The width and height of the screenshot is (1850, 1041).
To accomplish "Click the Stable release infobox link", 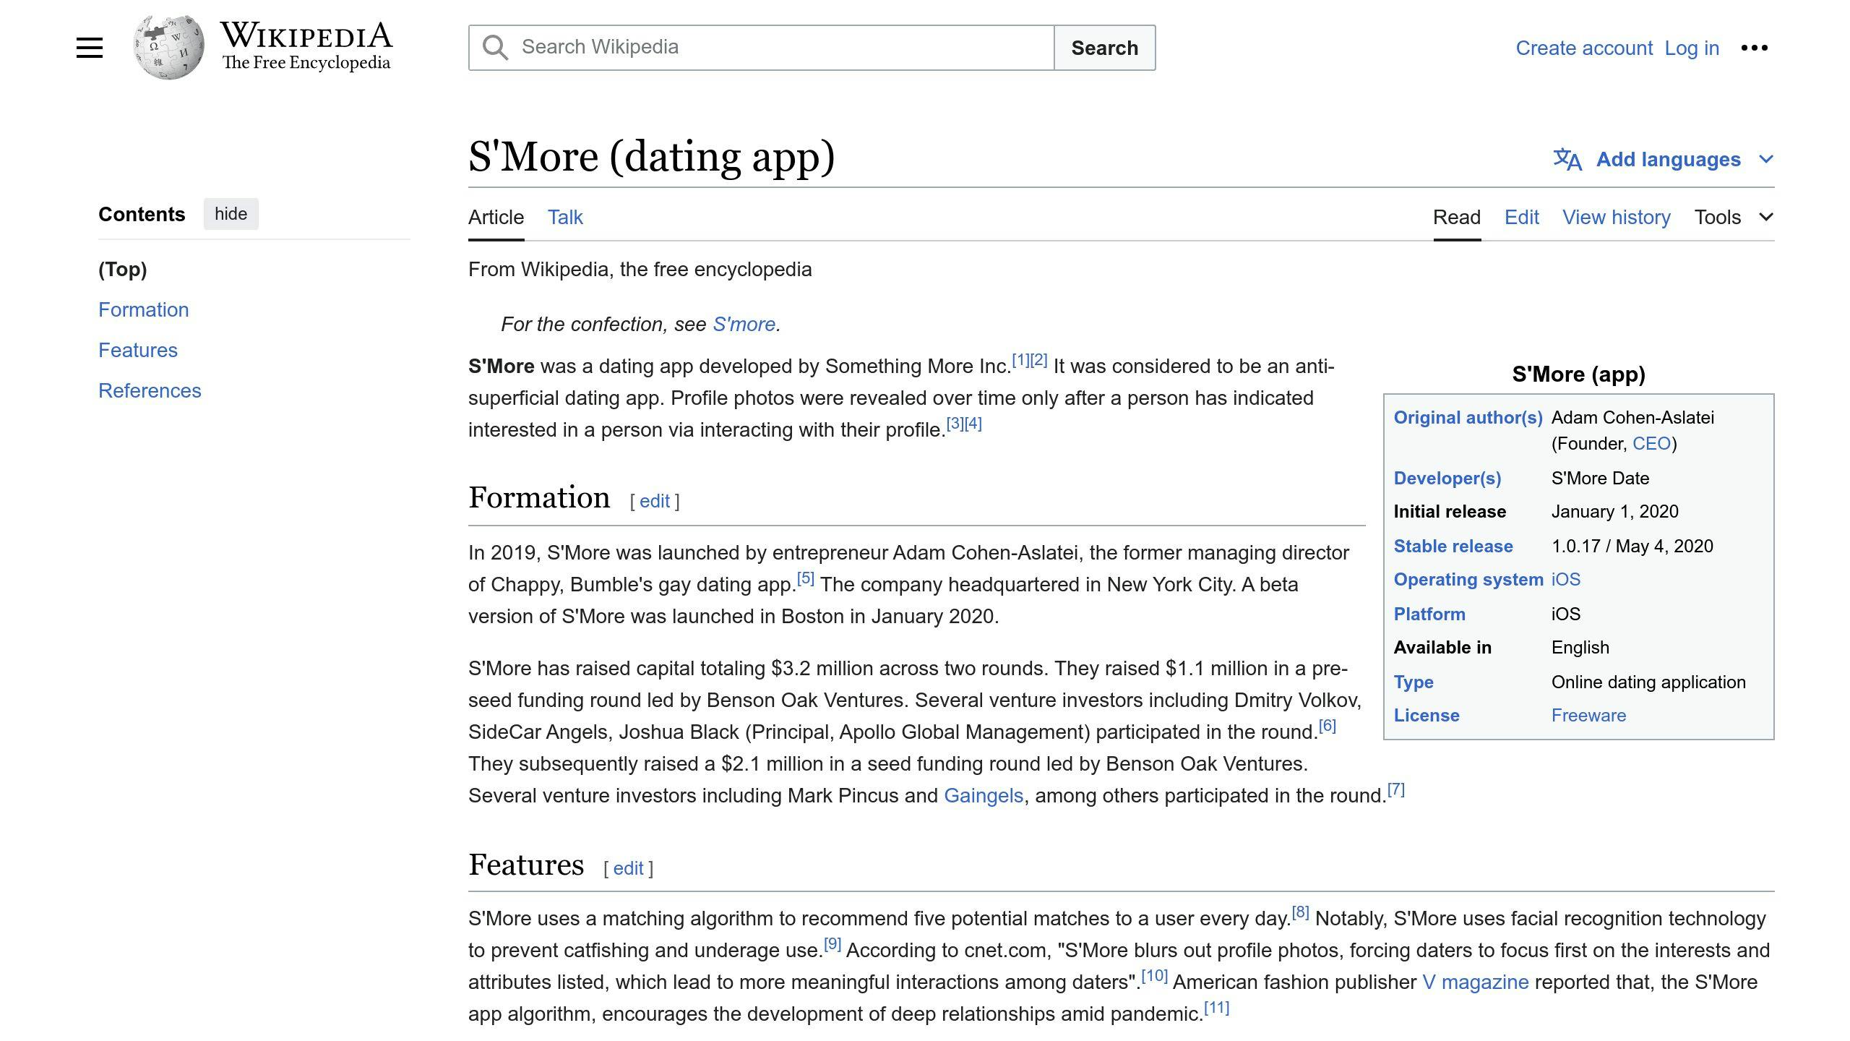I will click(1453, 546).
